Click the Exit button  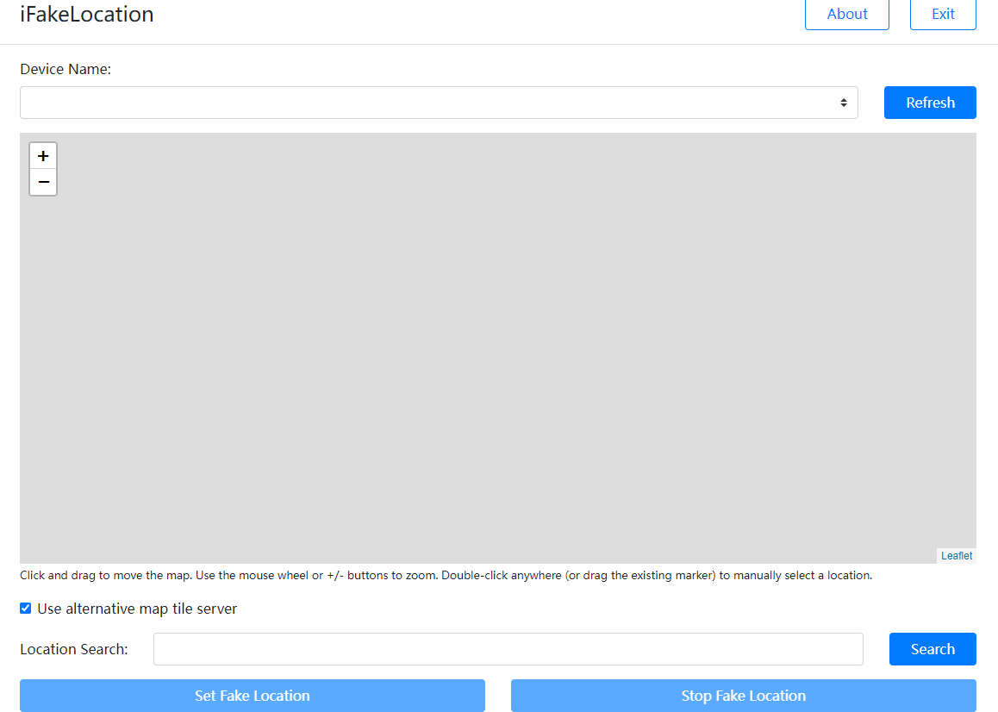click(943, 14)
